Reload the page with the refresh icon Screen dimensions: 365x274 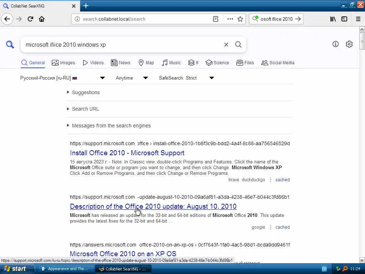30,19
